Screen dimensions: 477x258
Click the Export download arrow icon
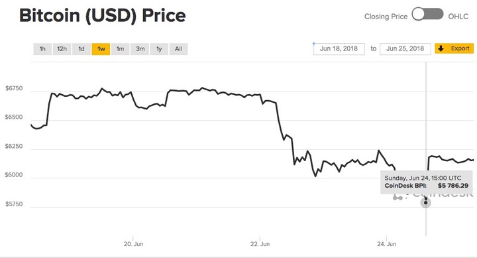pyautogui.click(x=441, y=48)
